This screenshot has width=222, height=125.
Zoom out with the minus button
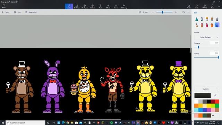point(153,12)
